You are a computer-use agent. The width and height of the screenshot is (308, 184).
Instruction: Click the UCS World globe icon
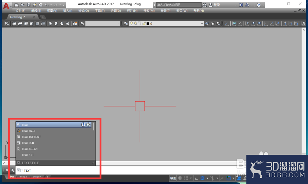(234, 24)
